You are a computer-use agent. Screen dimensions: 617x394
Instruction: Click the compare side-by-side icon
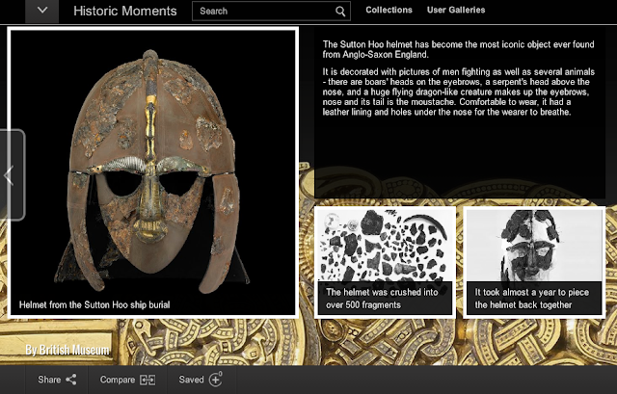[148, 380]
